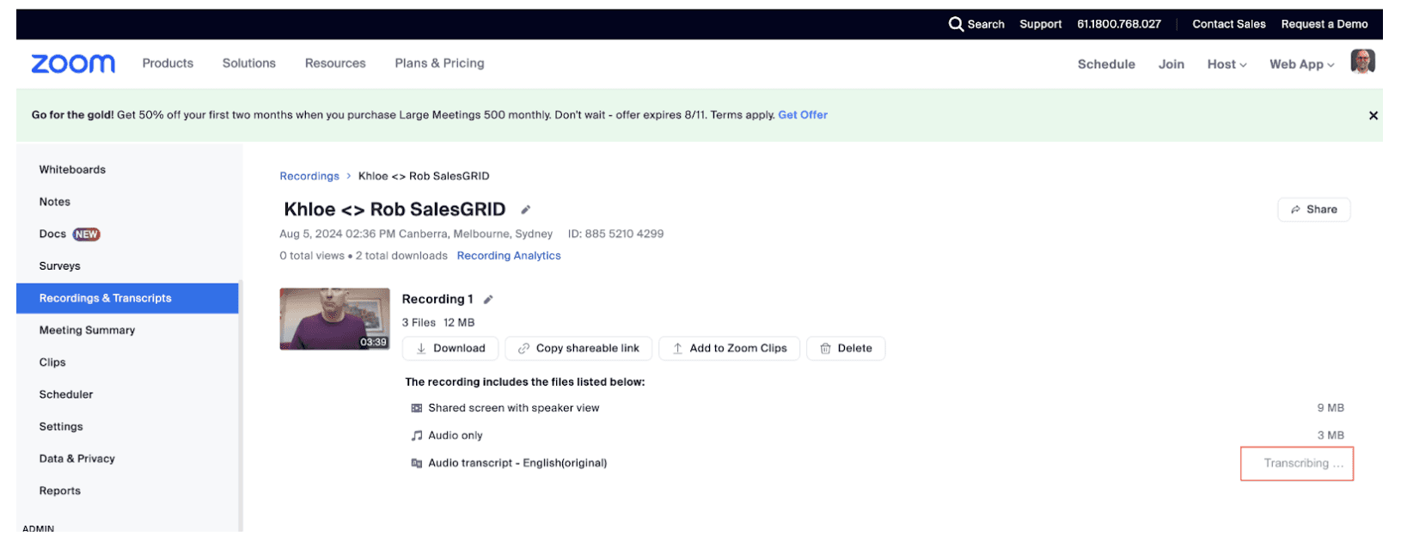Go back to Recordings breadcrumb
1401x548 pixels.
[309, 176]
